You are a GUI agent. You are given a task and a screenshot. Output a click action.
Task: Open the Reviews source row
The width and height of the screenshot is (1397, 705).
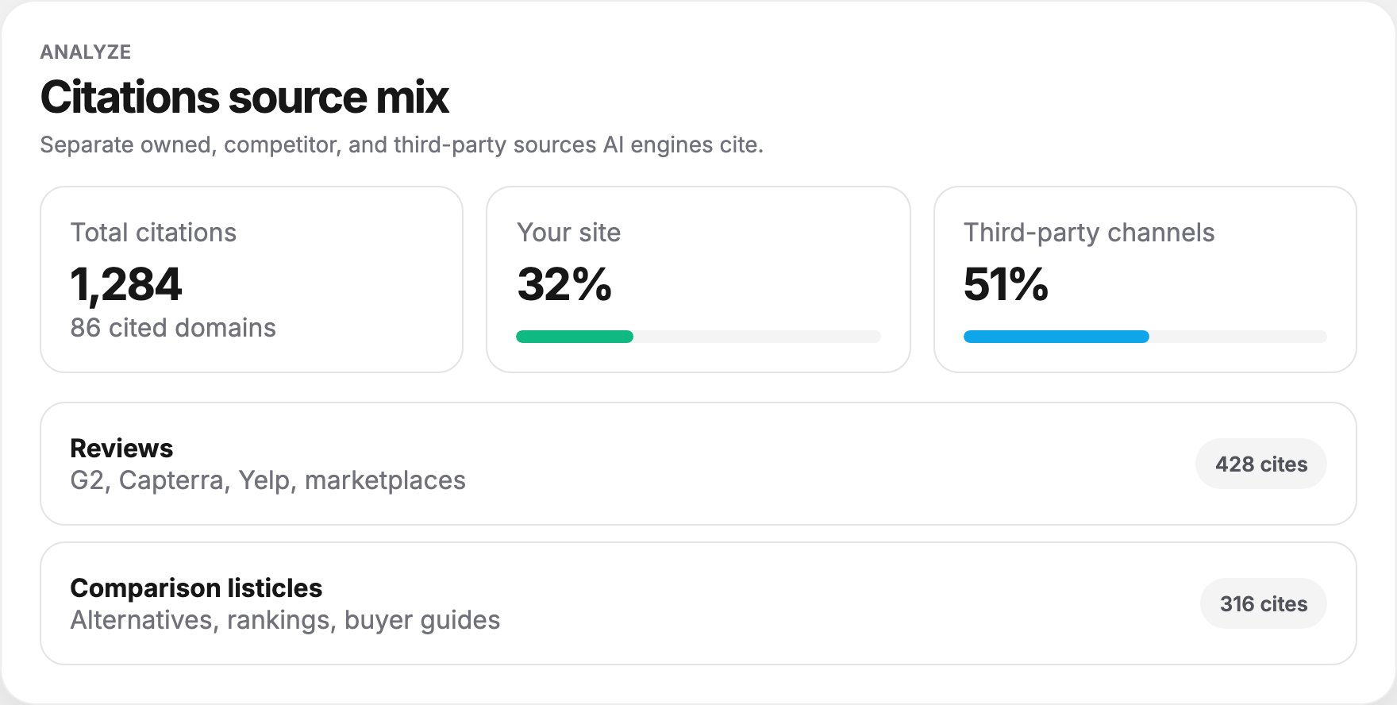pyautogui.click(x=698, y=464)
